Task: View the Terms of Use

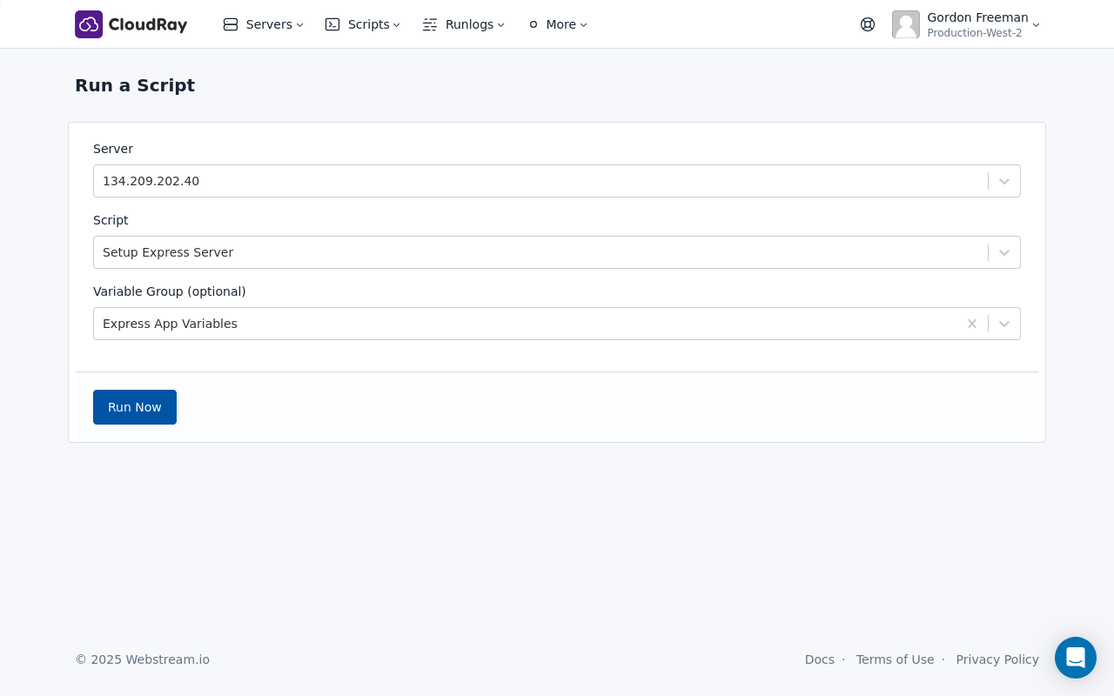Action: [895, 659]
